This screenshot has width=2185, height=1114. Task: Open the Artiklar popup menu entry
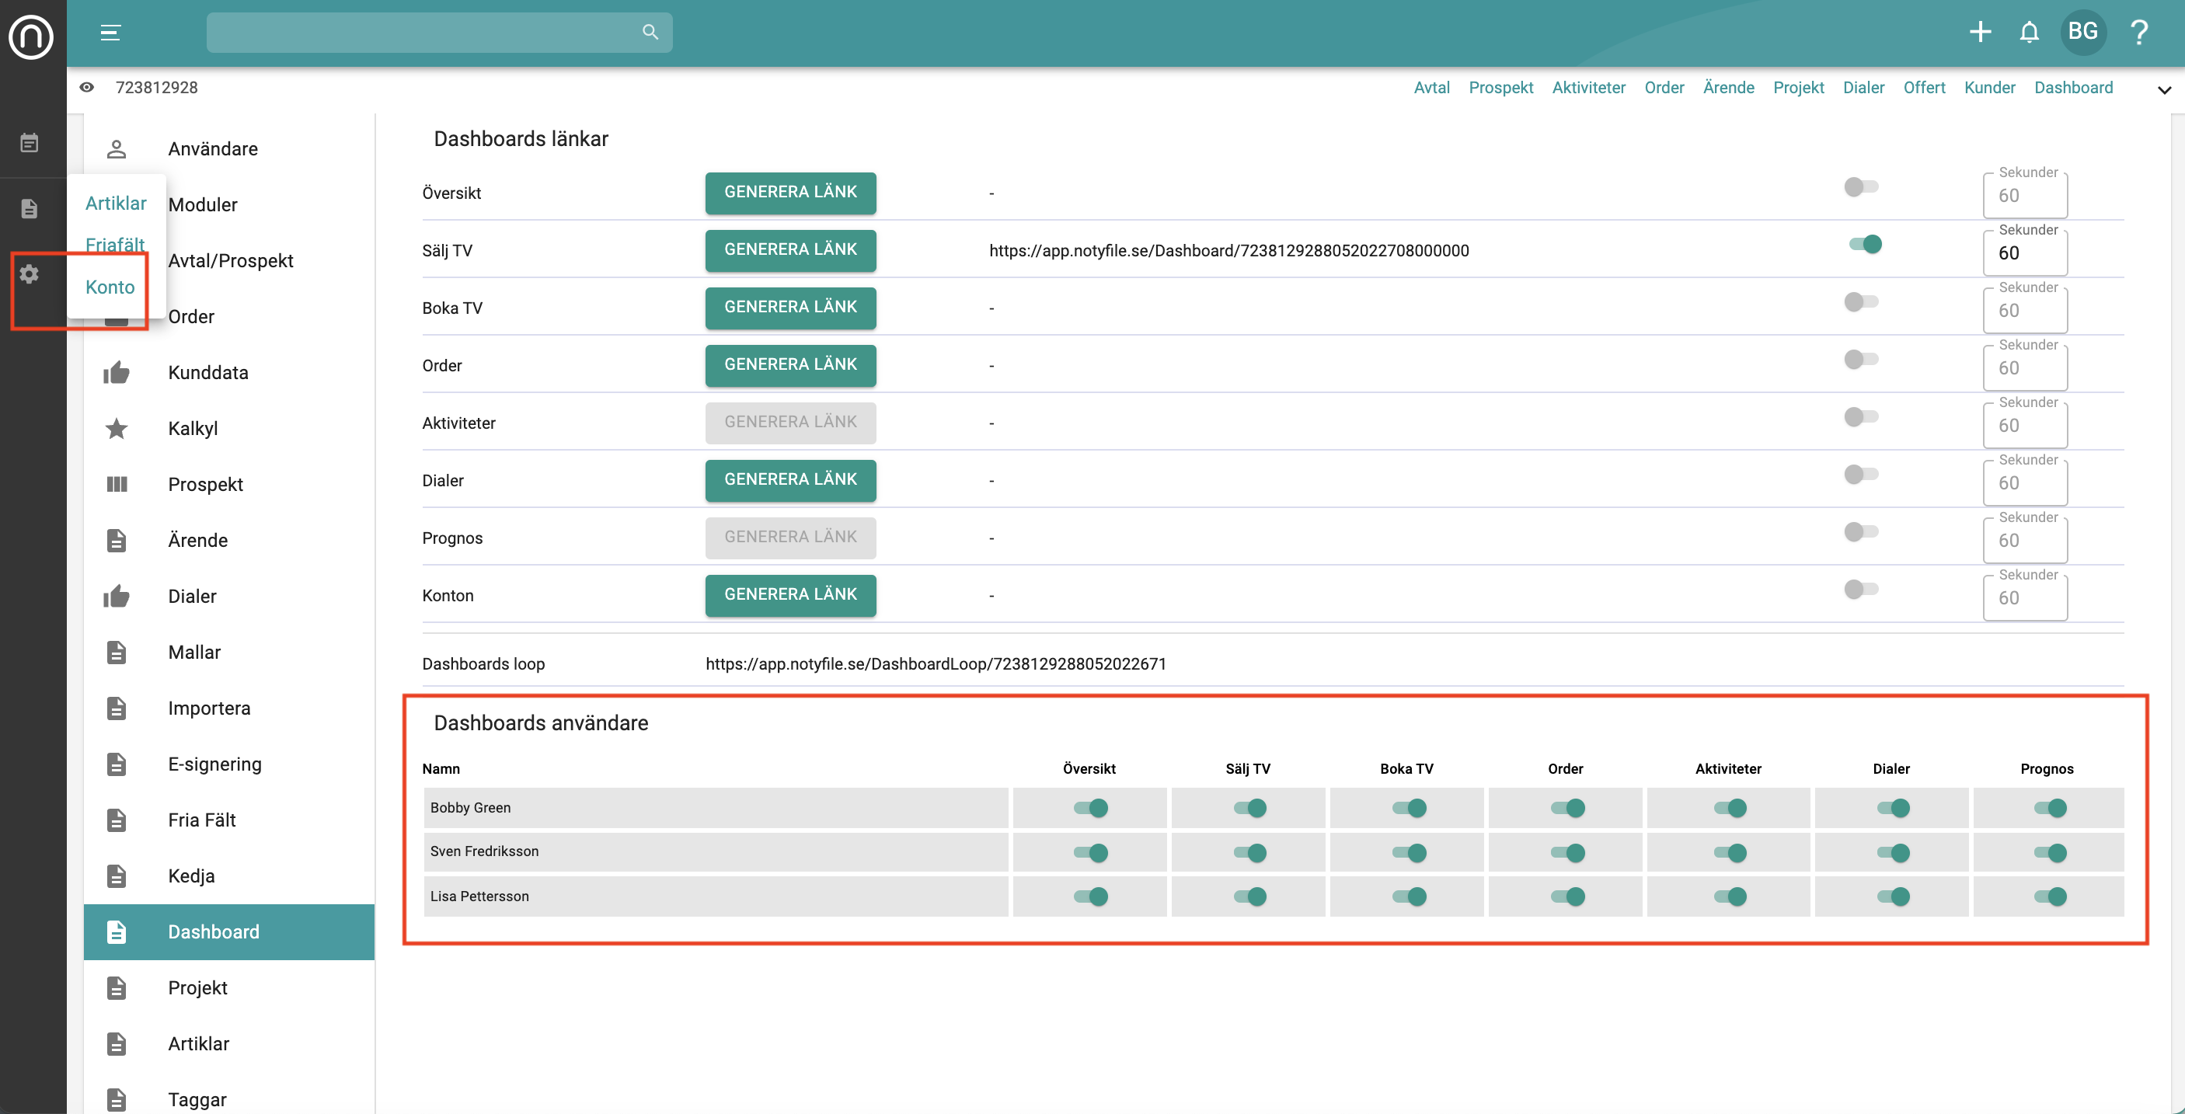coord(117,204)
